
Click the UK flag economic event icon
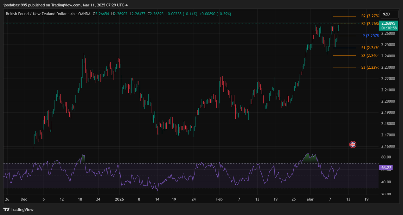click(353, 144)
